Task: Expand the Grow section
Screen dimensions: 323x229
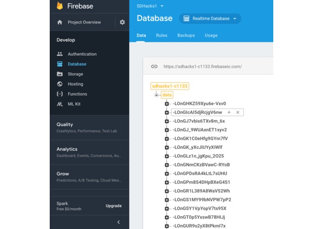Action: pos(89,177)
